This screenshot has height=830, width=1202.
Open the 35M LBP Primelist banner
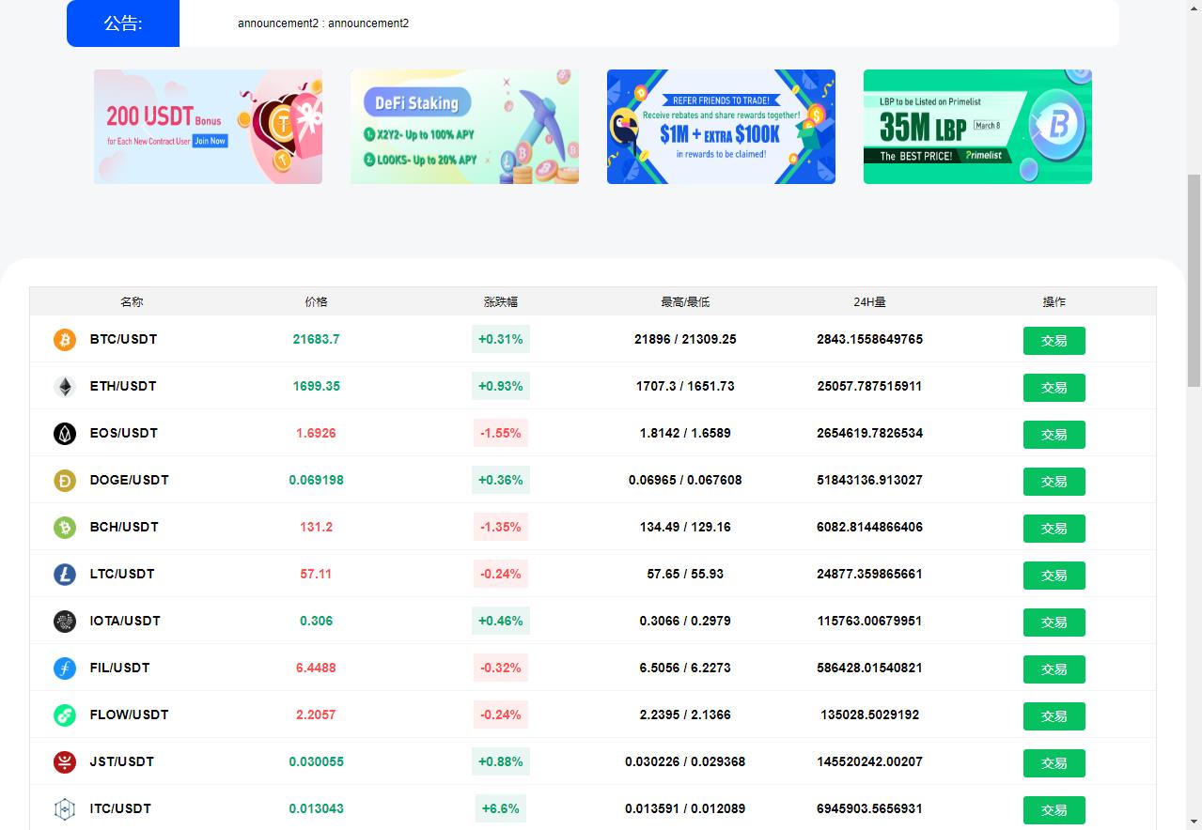(x=977, y=127)
